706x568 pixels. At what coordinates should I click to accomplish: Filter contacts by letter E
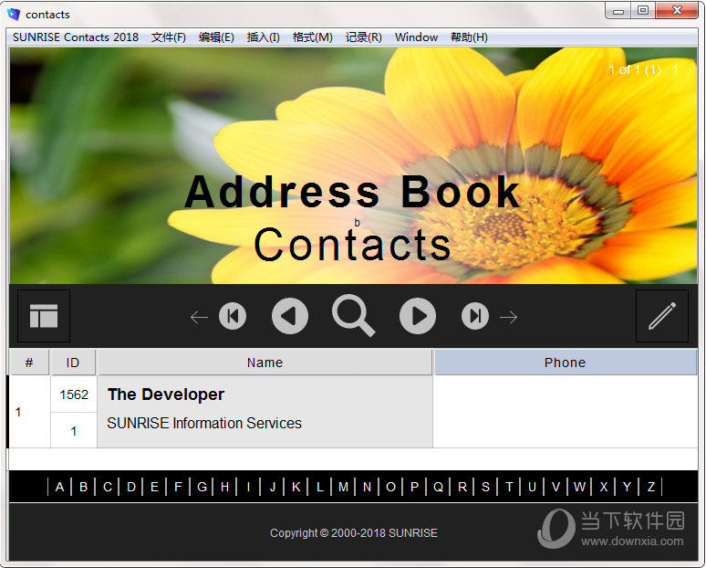pyautogui.click(x=154, y=487)
